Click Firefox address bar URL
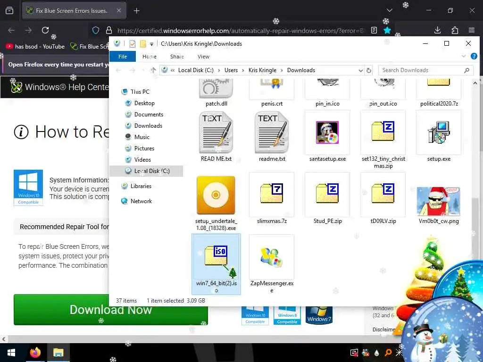Image resolution: width=483 pixels, height=362 pixels. coord(240,31)
